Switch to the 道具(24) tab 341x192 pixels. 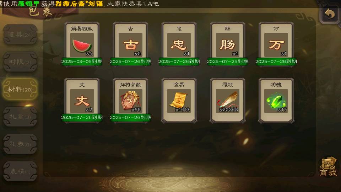coord(20,34)
